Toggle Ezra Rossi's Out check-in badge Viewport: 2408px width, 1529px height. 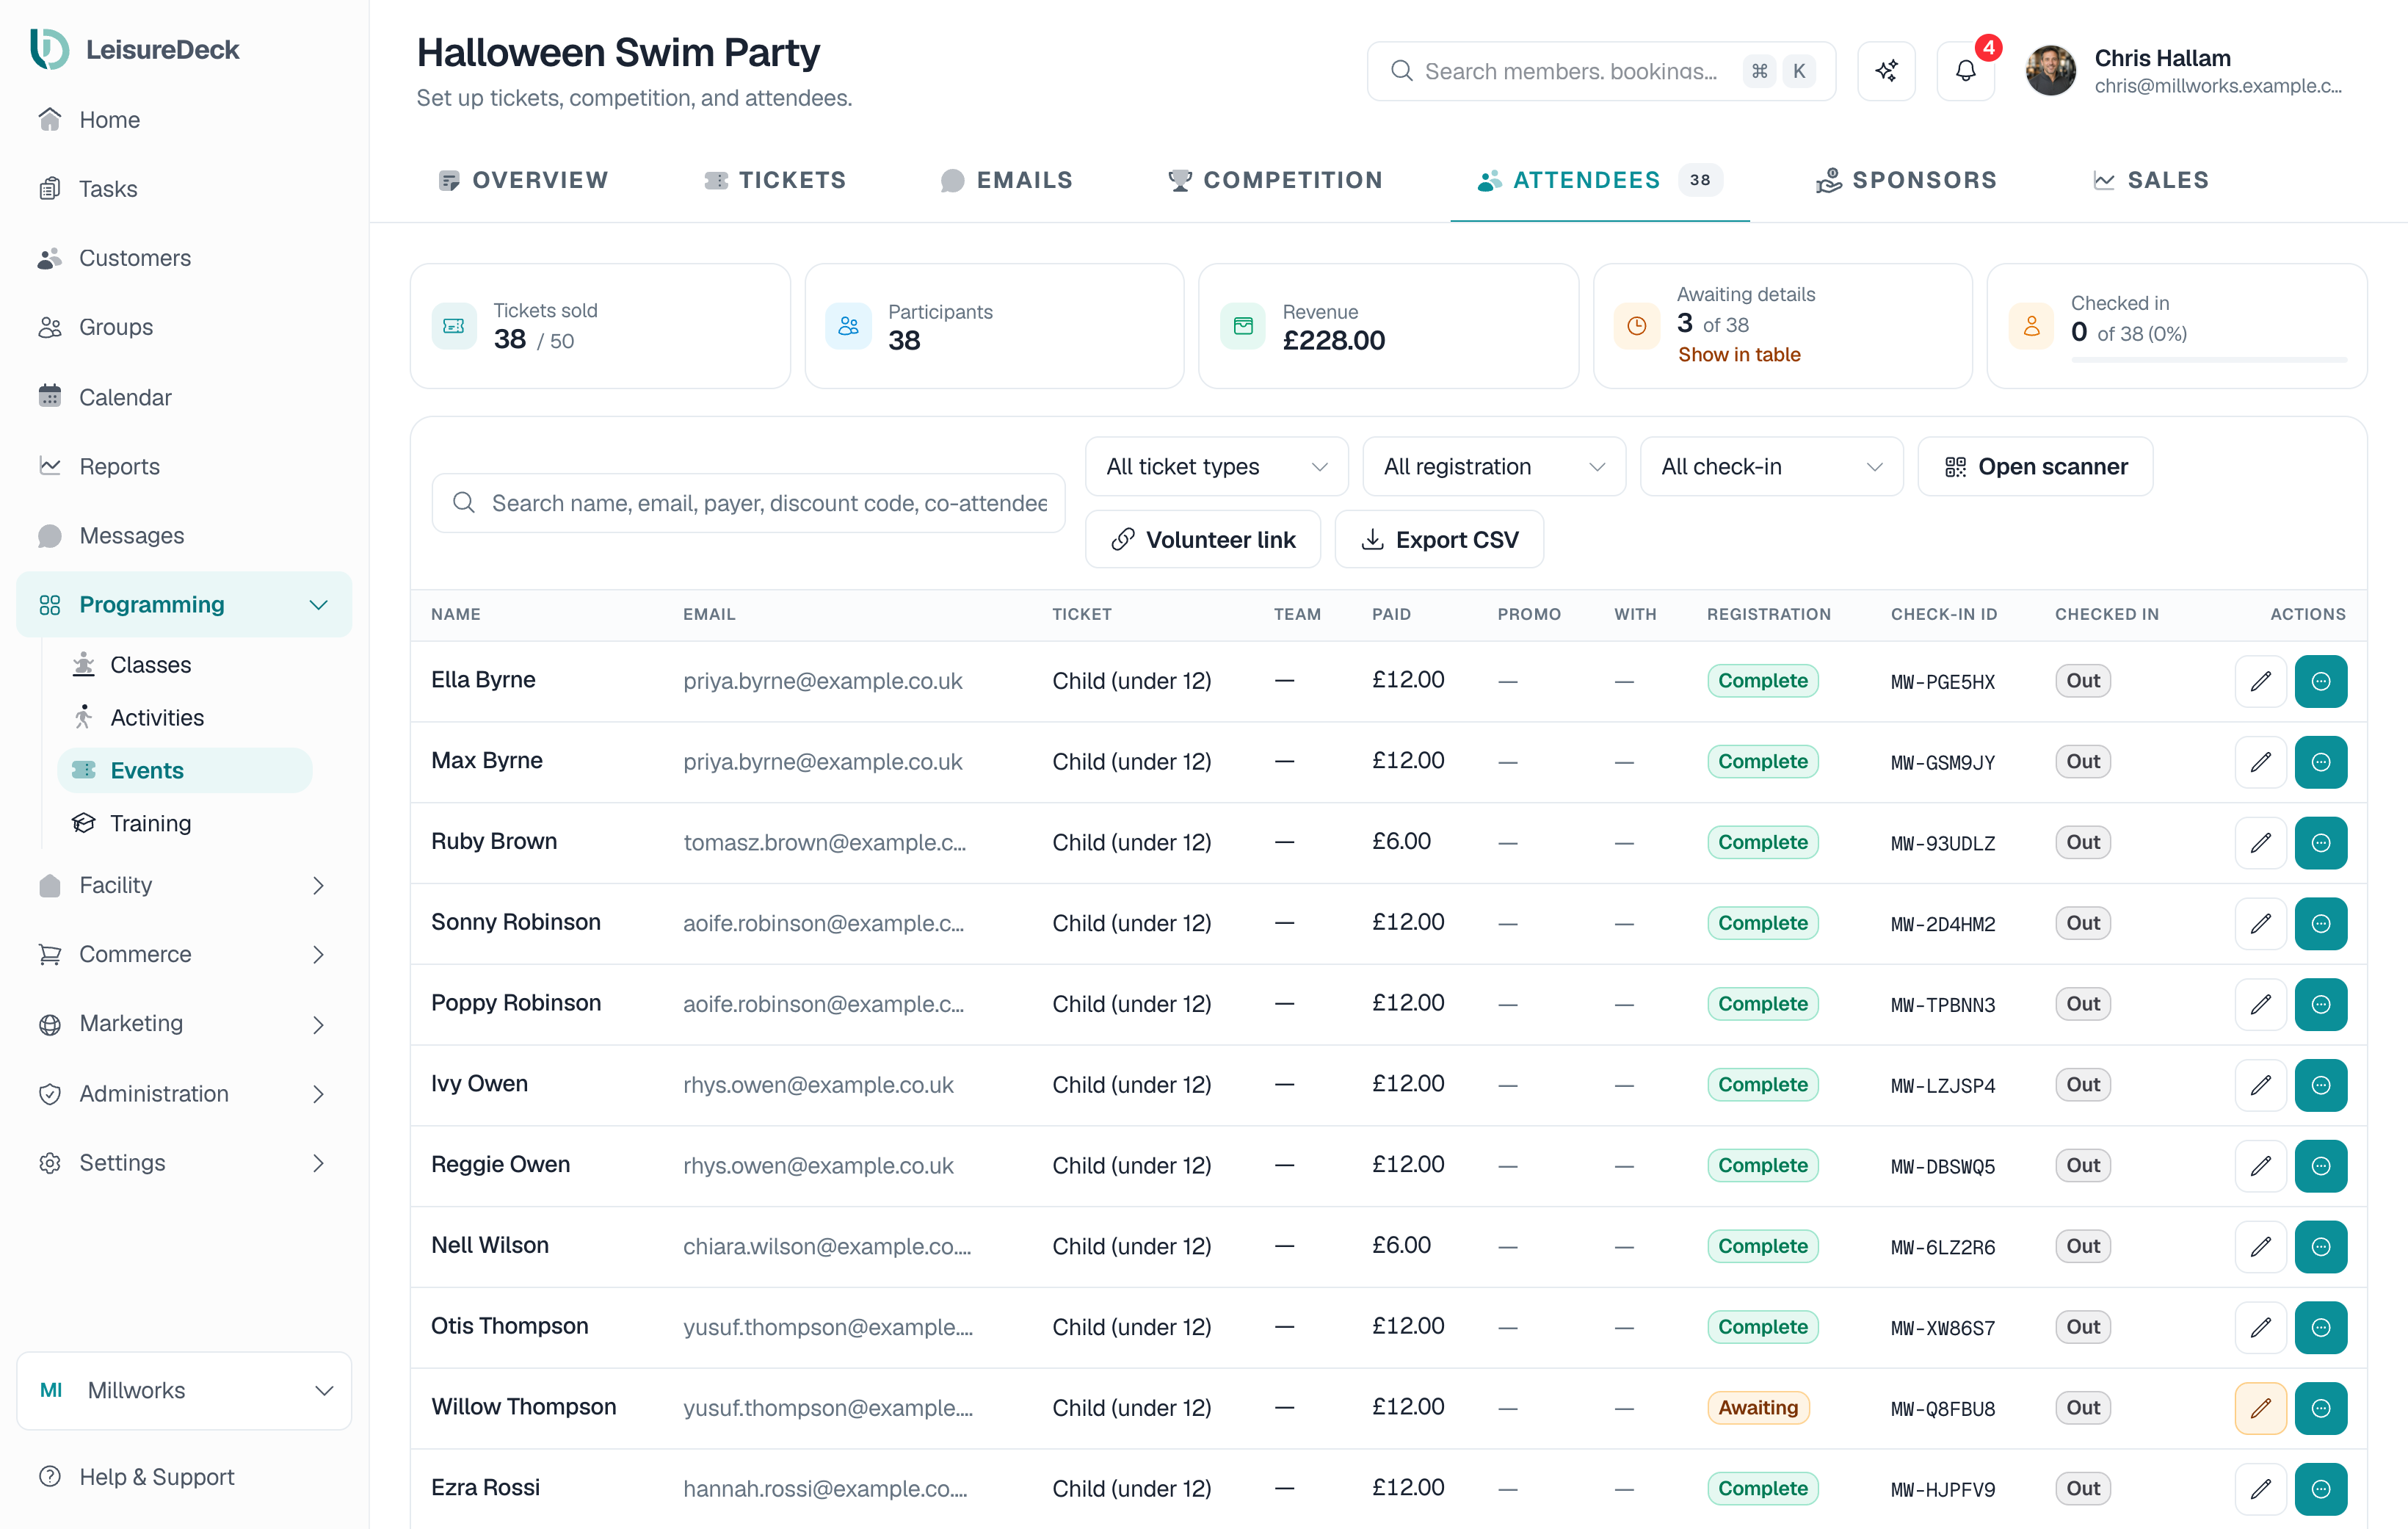[x=2082, y=1489]
